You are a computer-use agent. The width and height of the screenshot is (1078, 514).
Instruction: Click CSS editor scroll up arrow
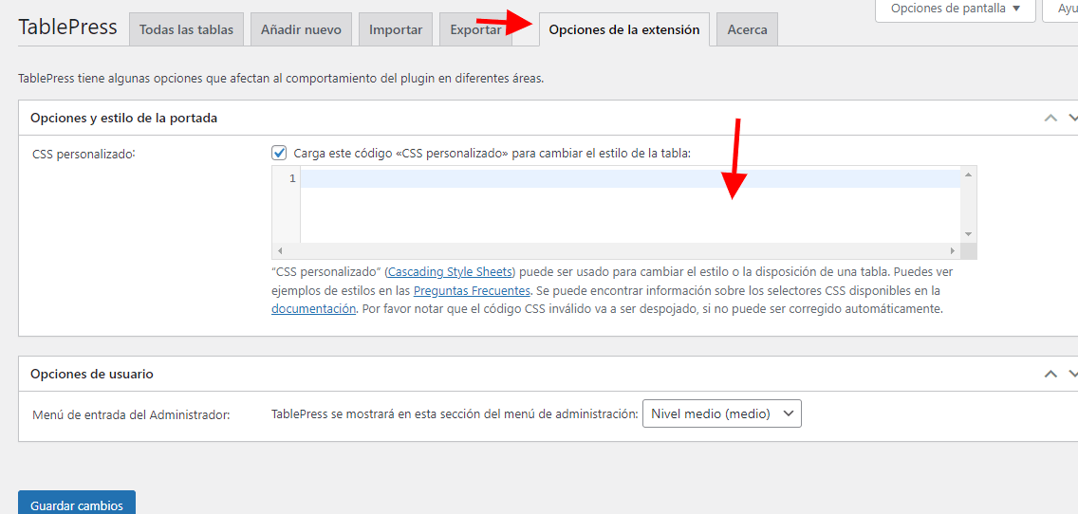[968, 174]
